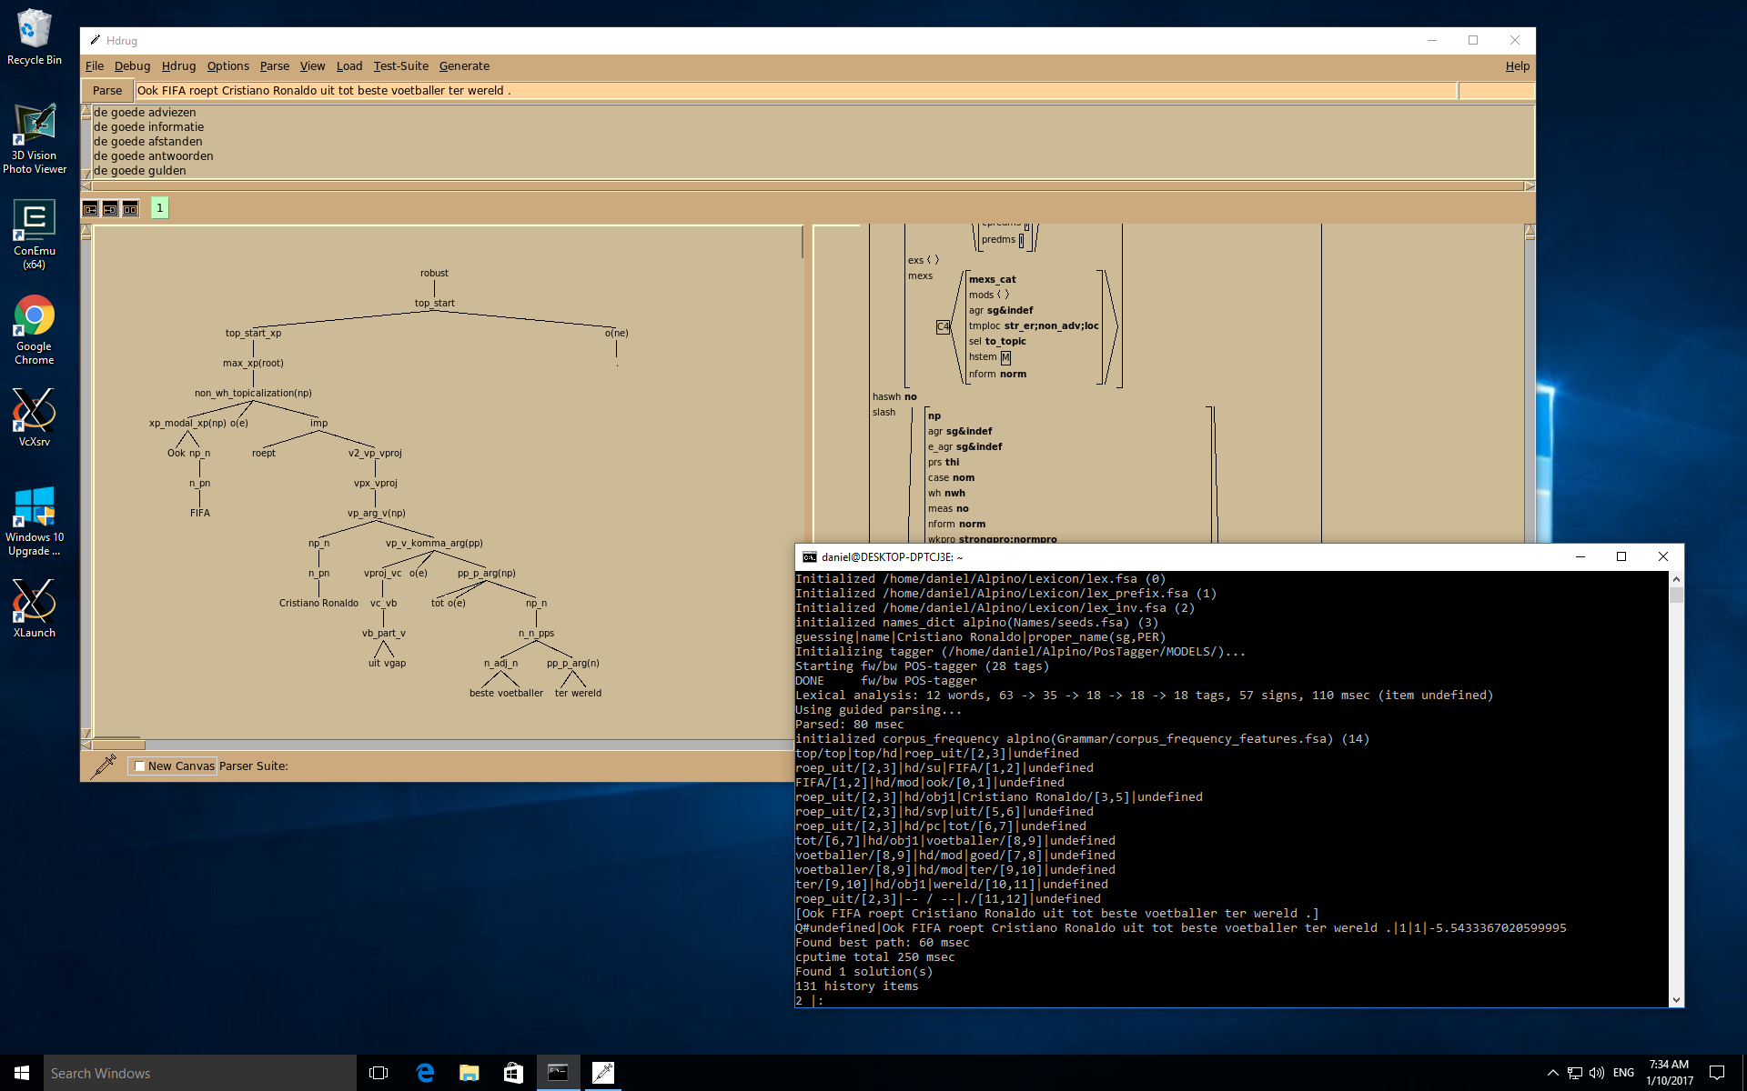1747x1091 pixels.
Task: Open the Generate menu
Action: click(464, 65)
